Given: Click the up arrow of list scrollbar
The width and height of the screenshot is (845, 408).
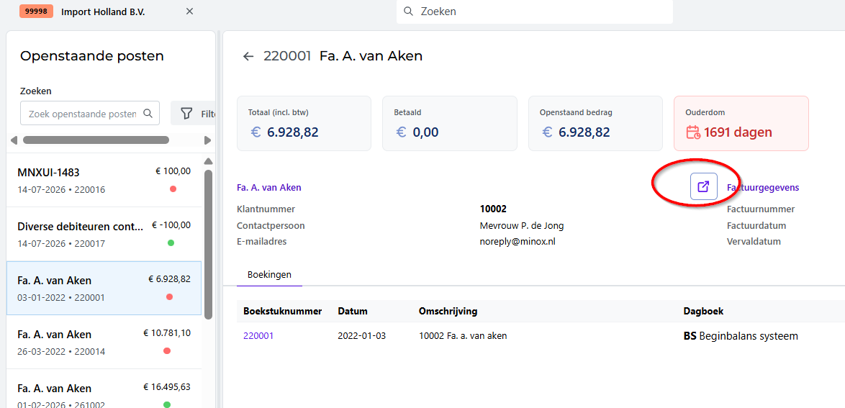Looking at the screenshot, I should click(x=209, y=161).
